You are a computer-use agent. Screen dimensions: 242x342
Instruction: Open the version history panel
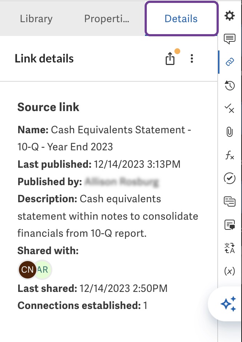230,86
